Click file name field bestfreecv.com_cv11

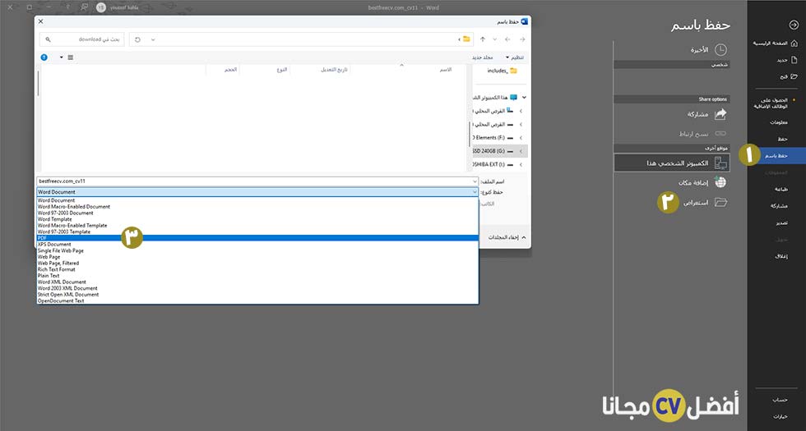tap(254, 181)
